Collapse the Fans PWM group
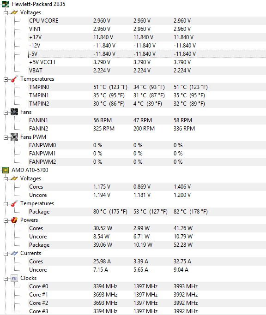Image resolution: width=266 pixels, height=315 pixels. click(6, 137)
